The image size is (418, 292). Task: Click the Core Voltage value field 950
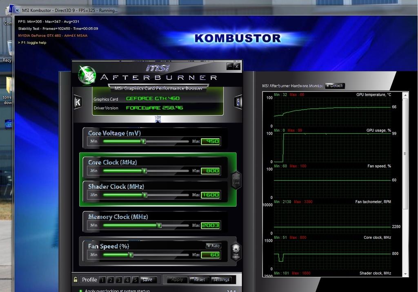tap(211, 142)
